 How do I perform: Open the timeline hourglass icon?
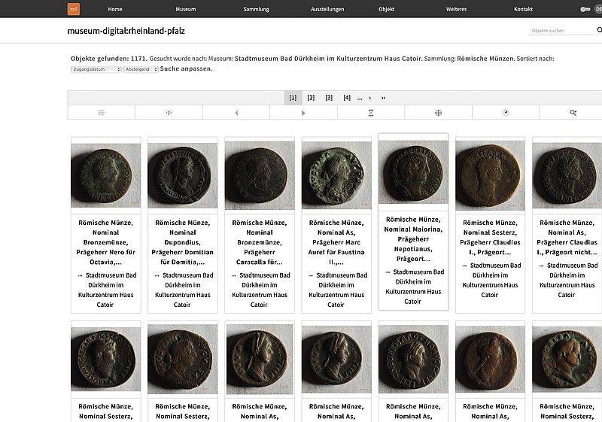371,113
